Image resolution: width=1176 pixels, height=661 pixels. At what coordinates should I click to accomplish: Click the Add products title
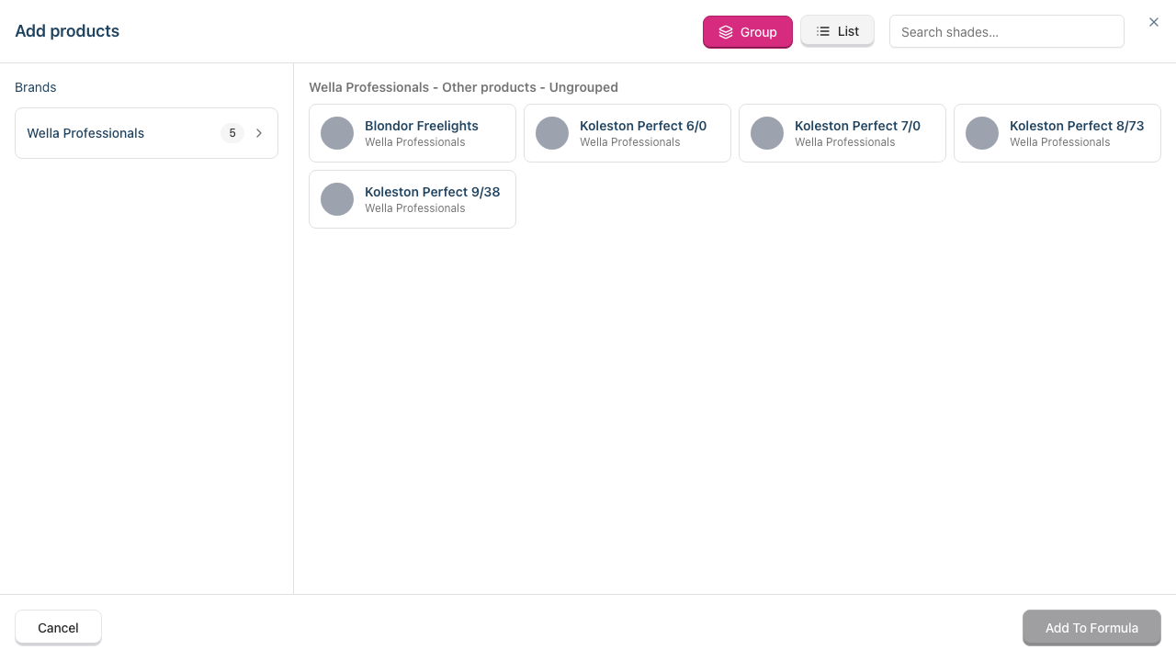click(x=67, y=31)
